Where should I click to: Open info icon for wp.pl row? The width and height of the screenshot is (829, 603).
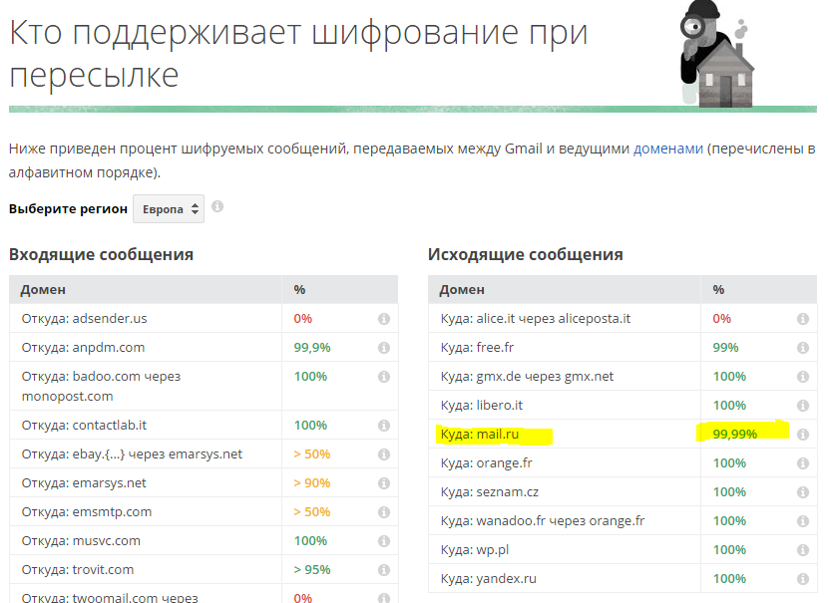click(803, 550)
